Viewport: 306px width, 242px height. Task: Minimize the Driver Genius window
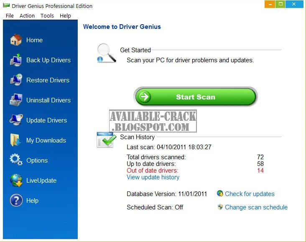(x=270, y=4)
